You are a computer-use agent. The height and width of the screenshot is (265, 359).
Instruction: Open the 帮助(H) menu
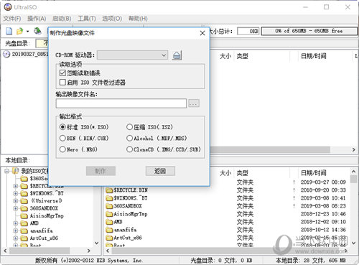coord(138,19)
